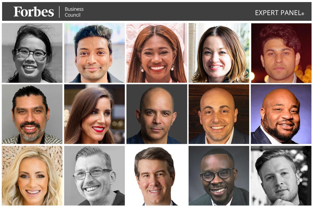The image size is (313, 213).
Task: Select the man in suit on white background
Action: 156,176
